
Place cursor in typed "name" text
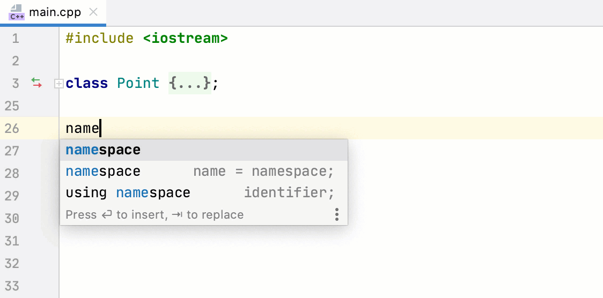[82, 129]
